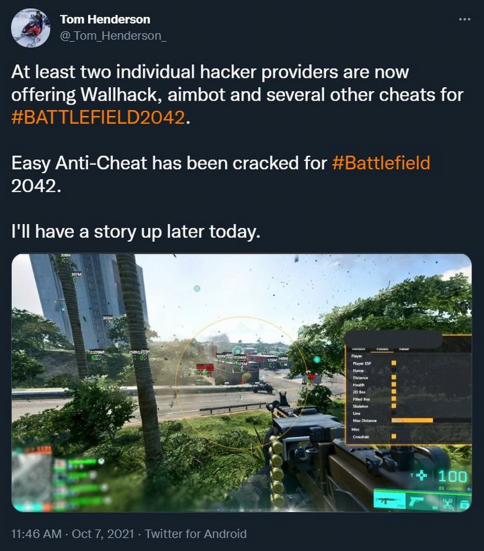
Task: Enable the Name checkbox in cheat menu
Action: coord(393,370)
